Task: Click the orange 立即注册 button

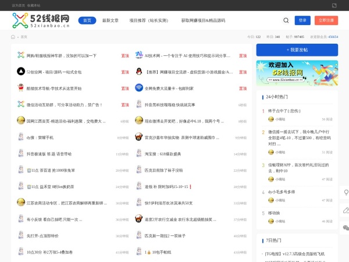Action: click(326, 20)
